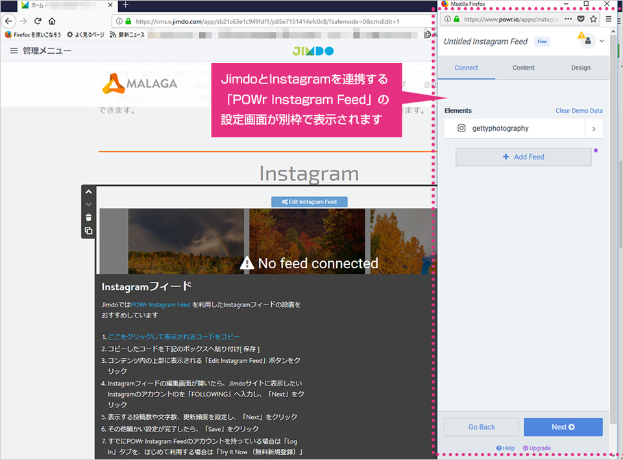The height and width of the screenshot is (460, 623).
Task: Reload the Jimdo page
Action: (x=38, y=21)
